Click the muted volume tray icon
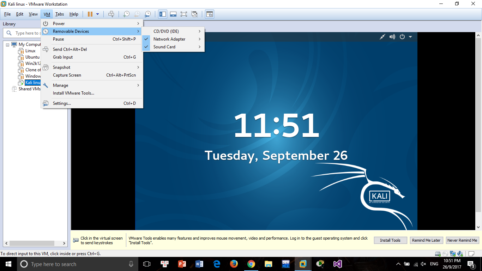 point(423,264)
